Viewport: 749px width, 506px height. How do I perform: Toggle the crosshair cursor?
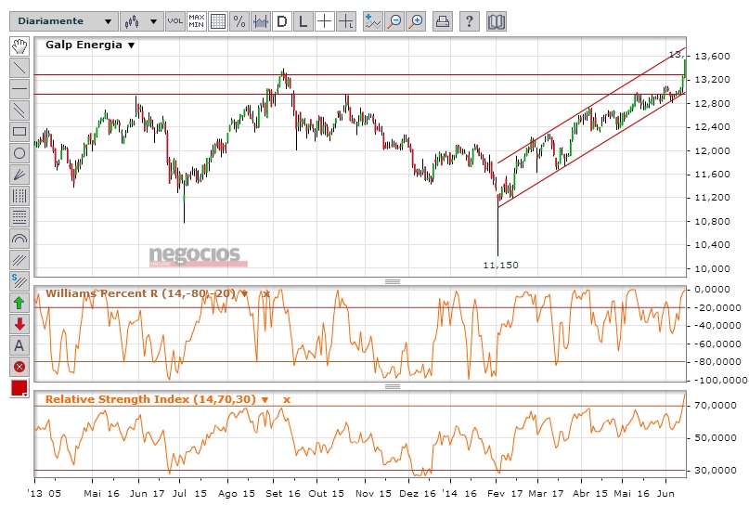click(324, 21)
